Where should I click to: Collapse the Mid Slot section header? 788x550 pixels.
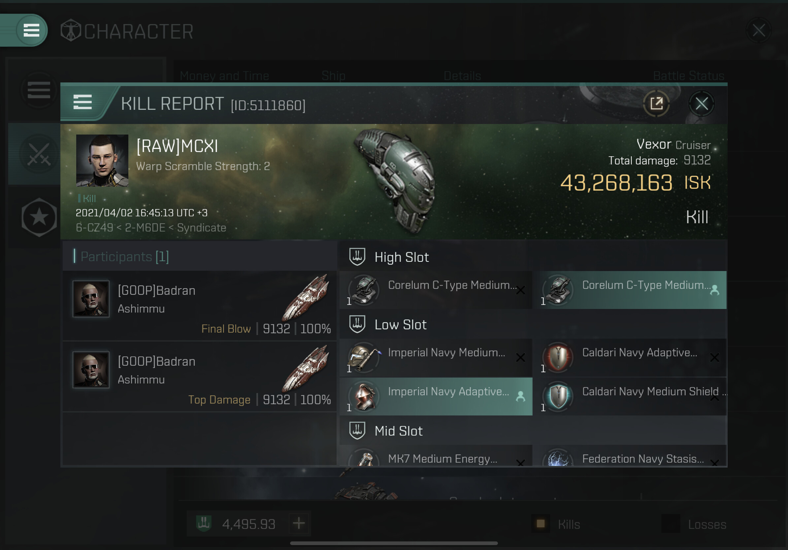(x=533, y=431)
